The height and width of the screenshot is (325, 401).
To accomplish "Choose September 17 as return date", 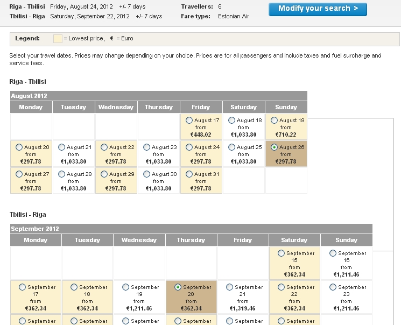I will [x=22, y=287].
